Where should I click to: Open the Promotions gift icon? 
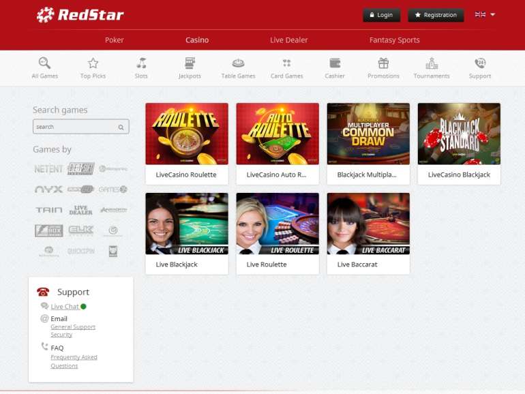coord(383,63)
